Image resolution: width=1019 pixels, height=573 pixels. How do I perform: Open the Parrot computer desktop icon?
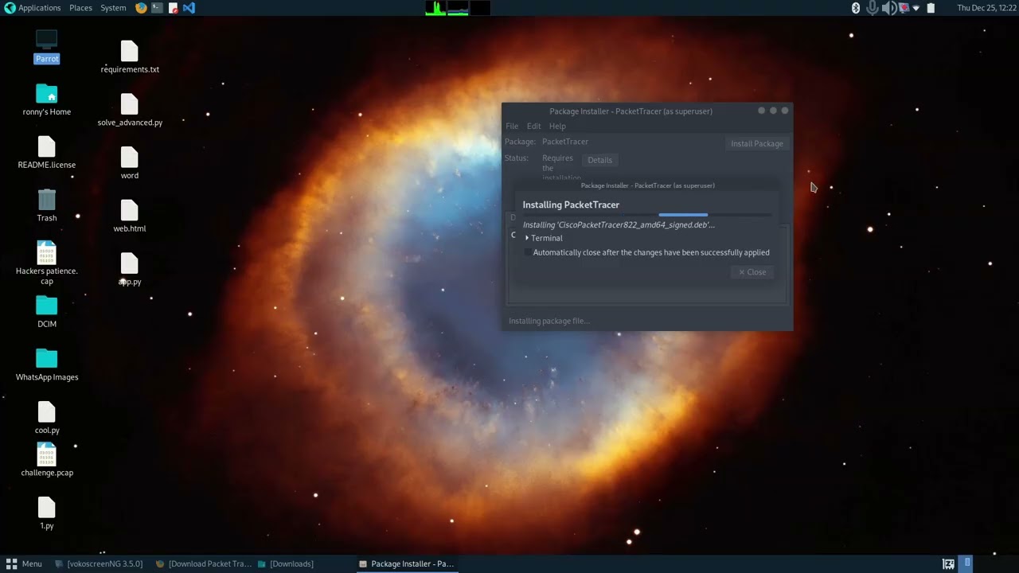pos(47,41)
